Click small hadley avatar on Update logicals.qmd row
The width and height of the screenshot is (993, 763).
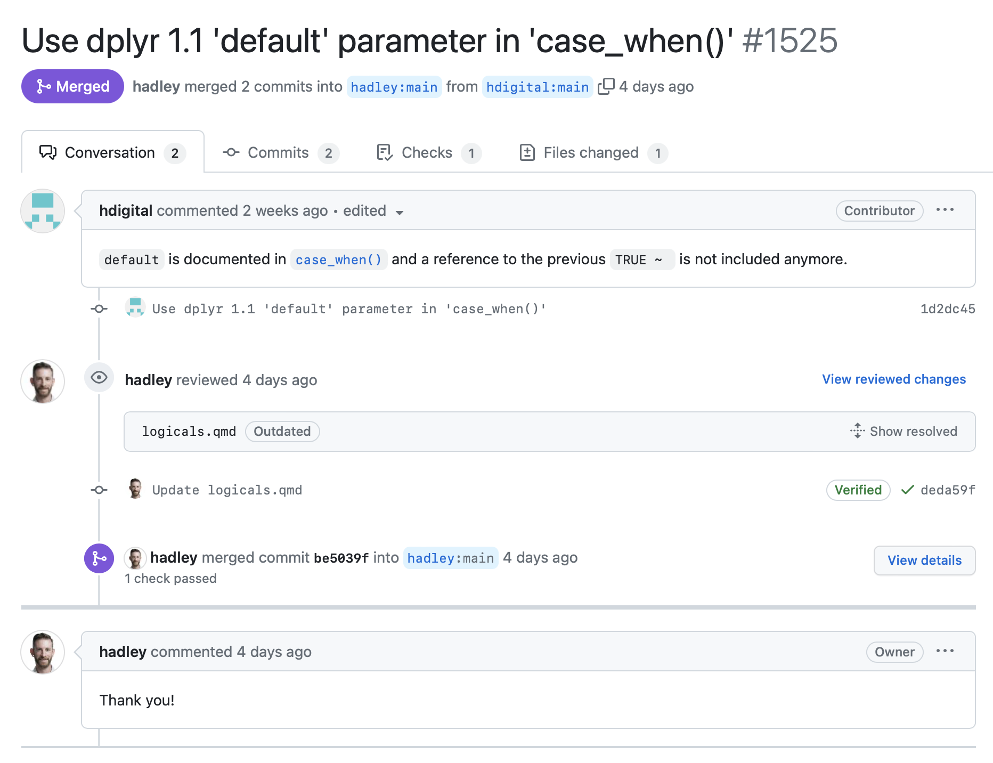135,489
